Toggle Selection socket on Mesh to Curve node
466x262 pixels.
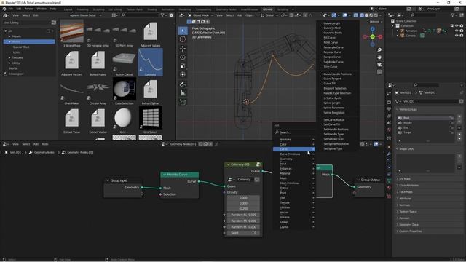pos(160,194)
